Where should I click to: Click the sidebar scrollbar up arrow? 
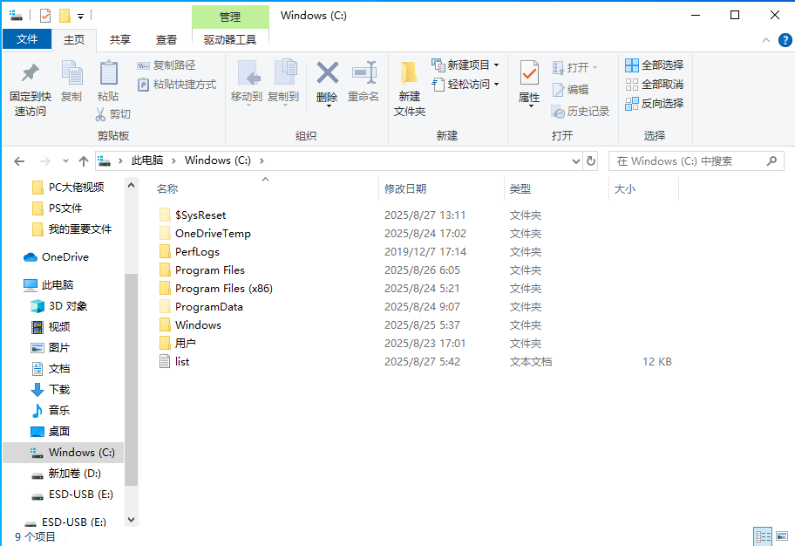132,185
